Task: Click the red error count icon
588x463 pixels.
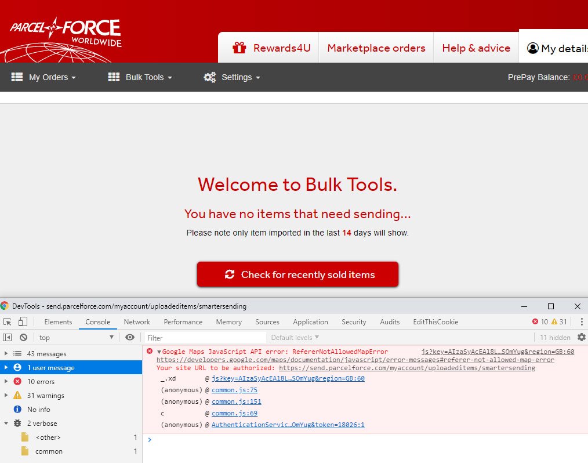Action: tap(535, 321)
